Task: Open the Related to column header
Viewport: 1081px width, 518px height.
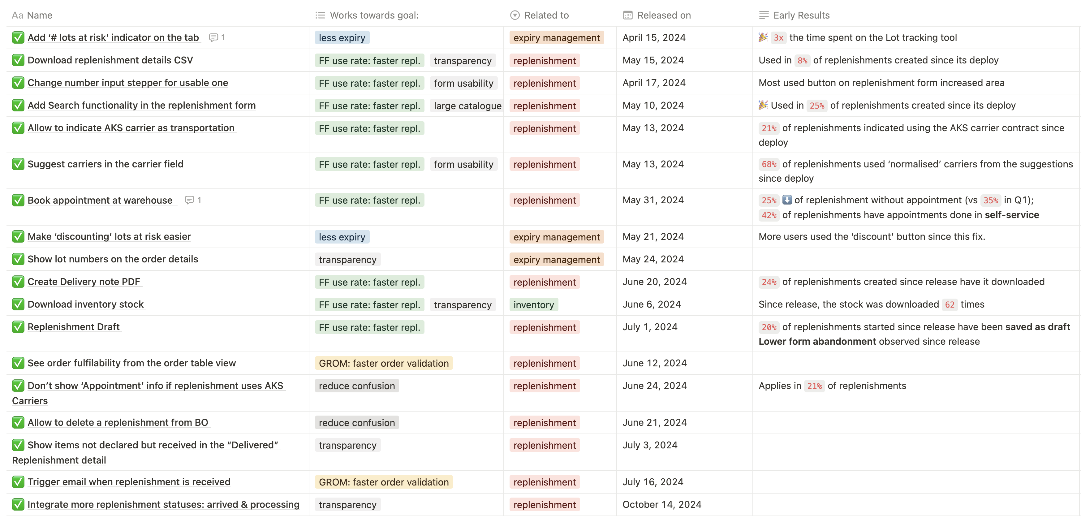Action: [560, 15]
